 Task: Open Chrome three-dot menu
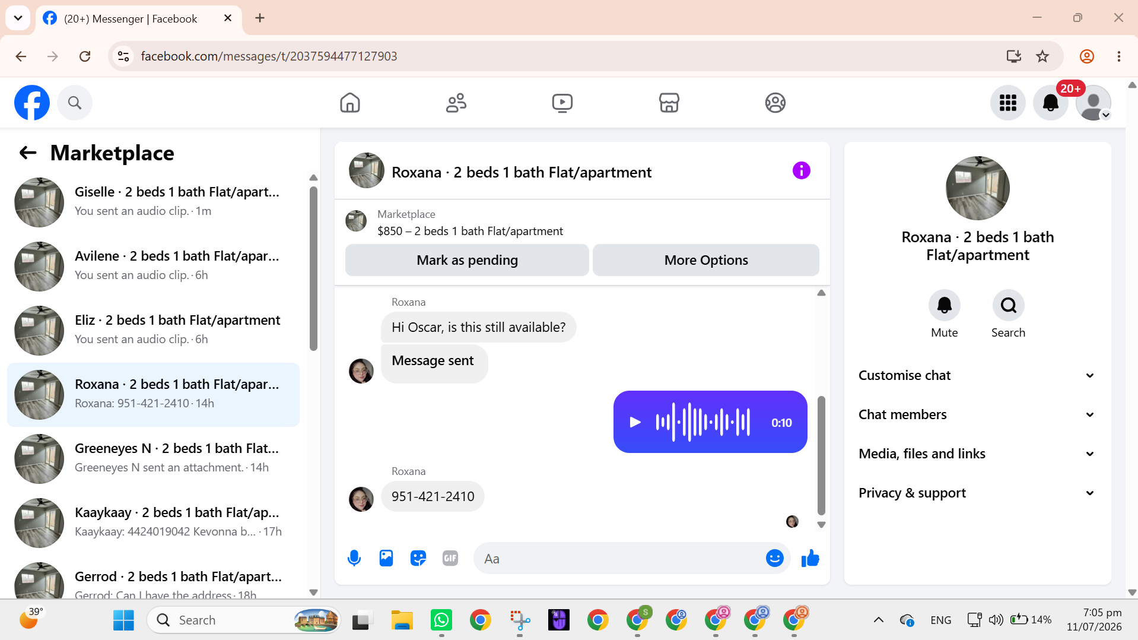coord(1118,56)
